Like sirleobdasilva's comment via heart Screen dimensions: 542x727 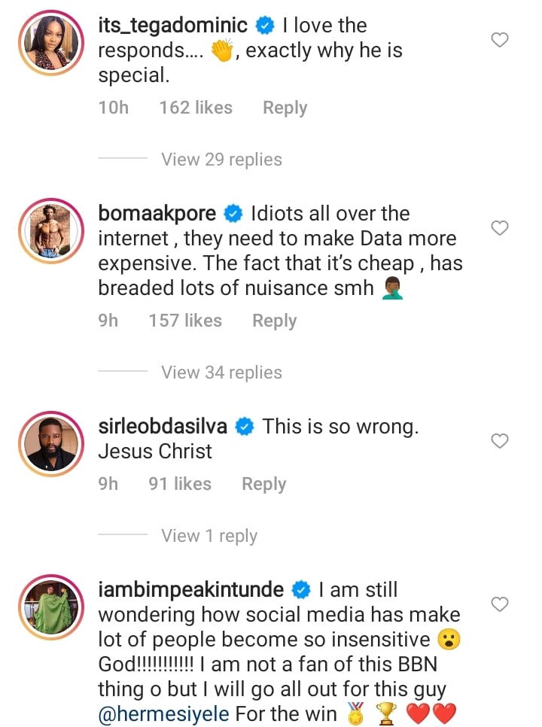click(500, 441)
